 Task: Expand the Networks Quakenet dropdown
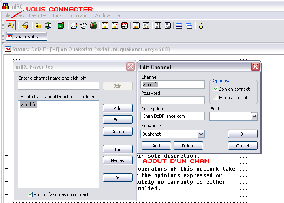201,134
